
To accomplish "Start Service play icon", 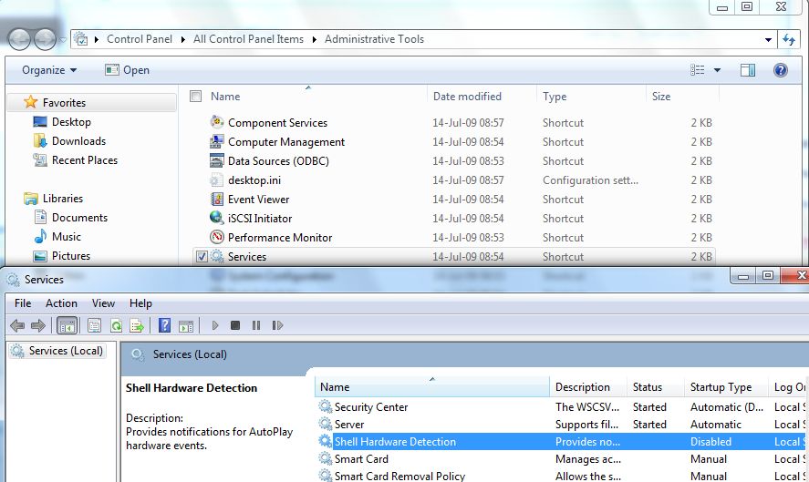I will (x=215, y=325).
